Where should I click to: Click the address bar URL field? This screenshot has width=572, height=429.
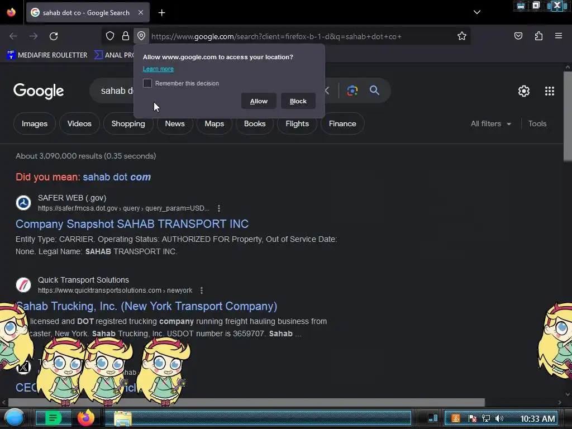pos(276,36)
